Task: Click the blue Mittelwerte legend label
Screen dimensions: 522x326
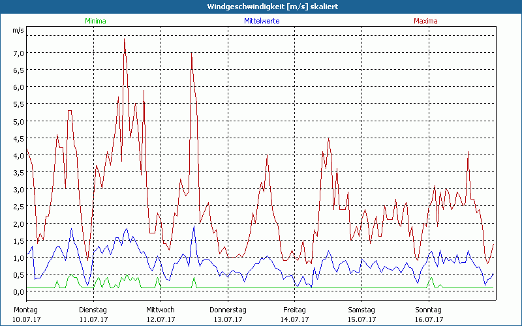Action: (x=262, y=21)
